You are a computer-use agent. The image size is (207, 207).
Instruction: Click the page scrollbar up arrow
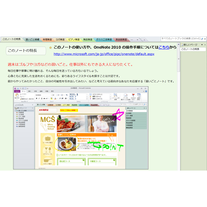[178, 44]
